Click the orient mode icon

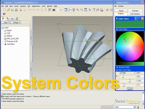[74, 10]
